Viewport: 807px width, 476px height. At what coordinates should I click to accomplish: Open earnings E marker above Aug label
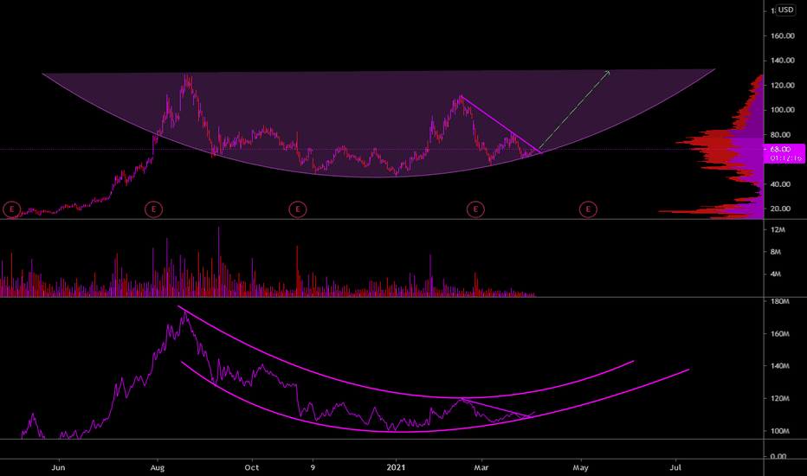point(153,209)
